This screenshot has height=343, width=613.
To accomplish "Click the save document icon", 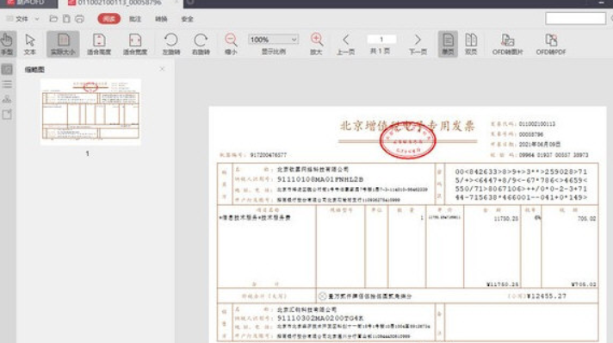I will tap(66, 18).
